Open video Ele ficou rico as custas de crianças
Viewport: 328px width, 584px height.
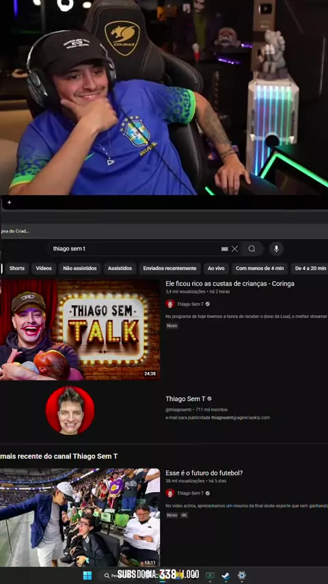[x=230, y=283]
